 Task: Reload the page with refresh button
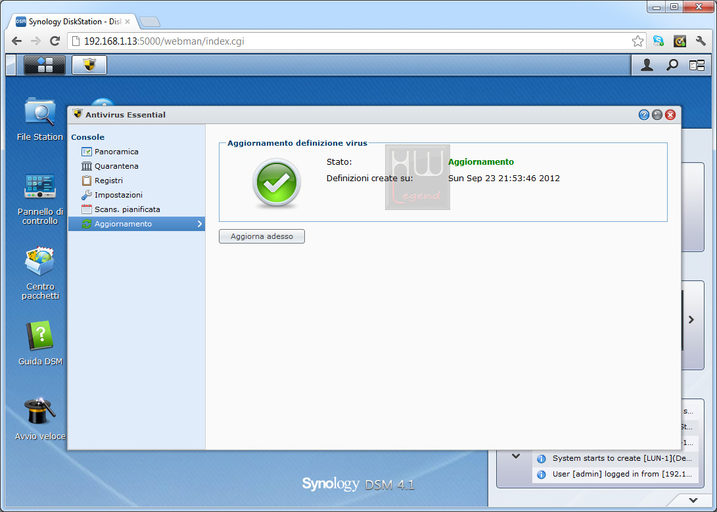55,41
